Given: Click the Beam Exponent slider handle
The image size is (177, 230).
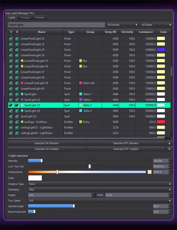Looking at the screenshot, I should 34,212.
